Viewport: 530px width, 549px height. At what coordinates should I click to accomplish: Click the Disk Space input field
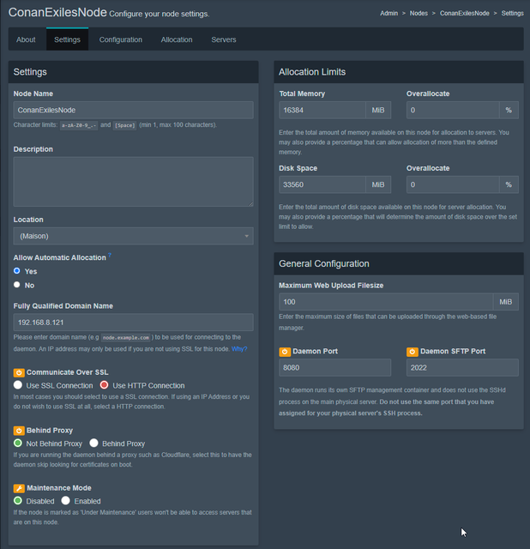point(322,184)
